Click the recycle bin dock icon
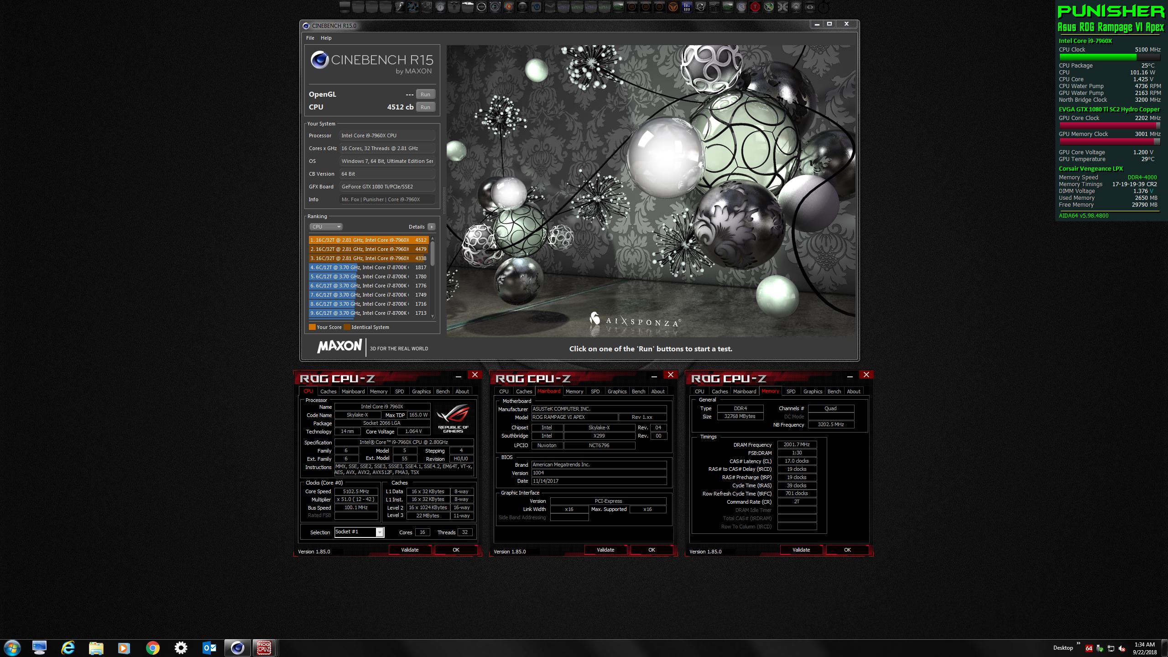The image size is (1168, 657). (x=810, y=7)
